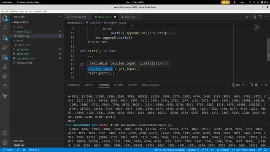The height and width of the screenshot is (152, 270).
Task: Change indentation via Spaces: 4
Action: [x=193, y=150]
